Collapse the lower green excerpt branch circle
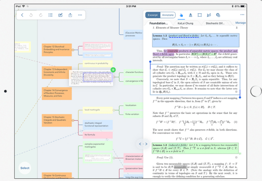Screen dimensions: 262x181 tap(114, 158)
